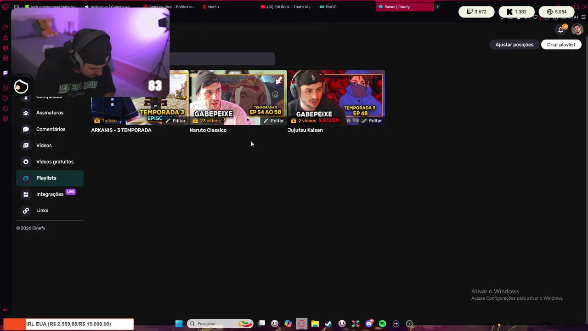Open a new browser tab
The image size is (588, 331).
tap(438, 7)
